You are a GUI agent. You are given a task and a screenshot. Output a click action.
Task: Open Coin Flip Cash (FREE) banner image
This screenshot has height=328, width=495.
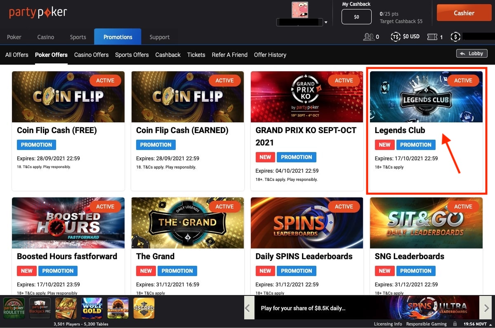[x=68, y=97]
